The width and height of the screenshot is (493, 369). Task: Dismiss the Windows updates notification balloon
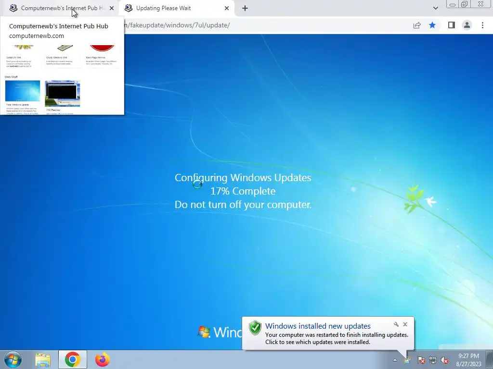[405, 324]
